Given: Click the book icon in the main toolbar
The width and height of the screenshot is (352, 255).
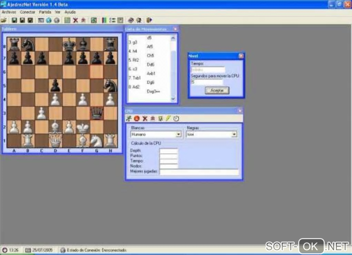Looking at the screenshot, I should [131, 20].
